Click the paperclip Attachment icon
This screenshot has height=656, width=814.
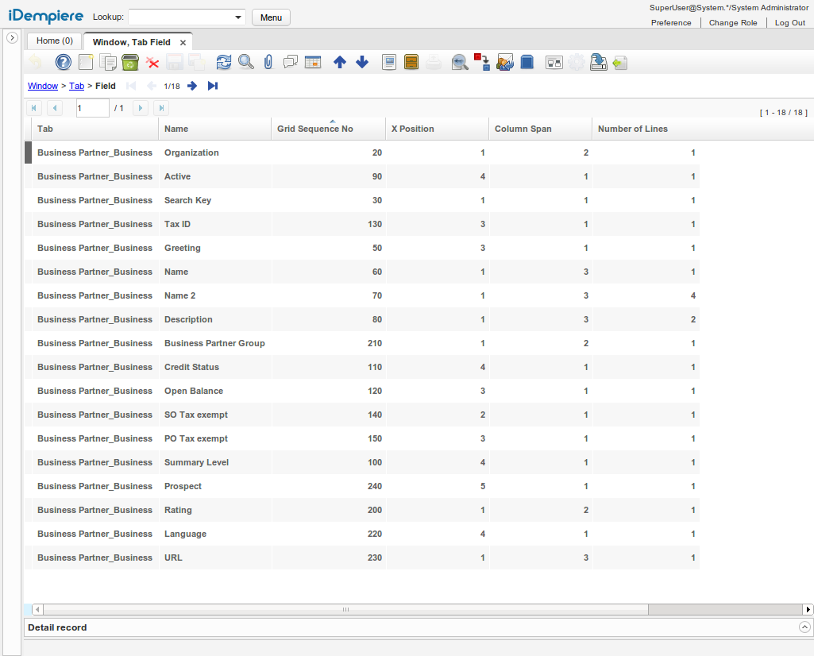[x=268, y=62]
